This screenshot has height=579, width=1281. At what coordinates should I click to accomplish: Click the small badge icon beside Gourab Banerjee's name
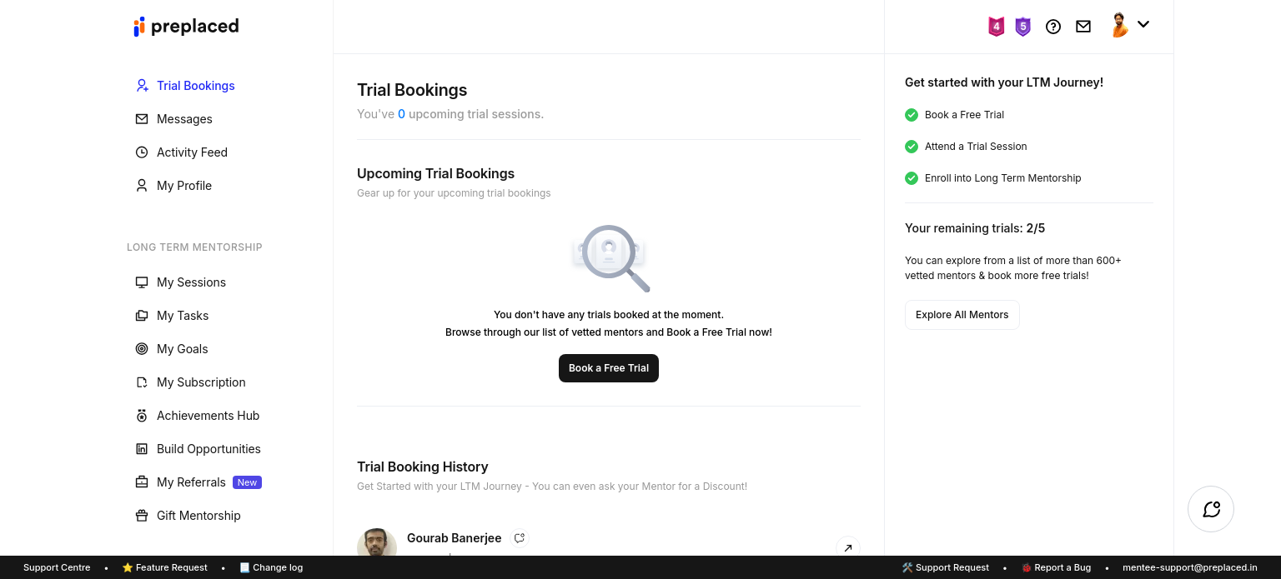520,538
